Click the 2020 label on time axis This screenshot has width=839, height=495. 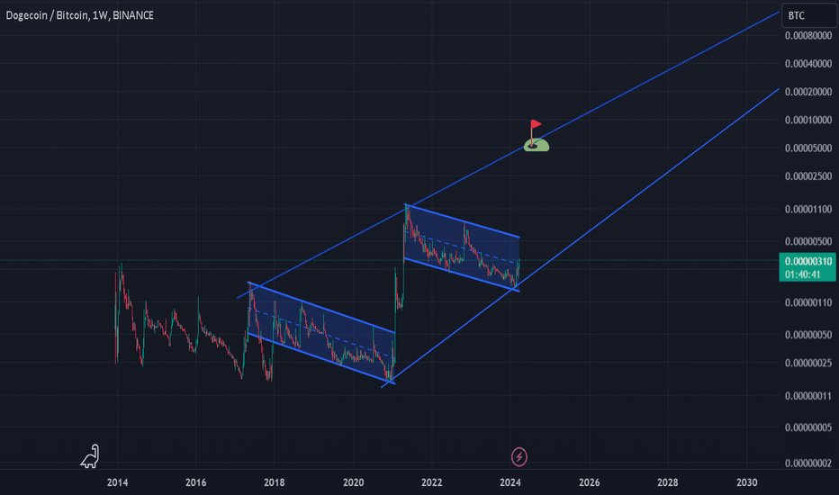point(353,482)
